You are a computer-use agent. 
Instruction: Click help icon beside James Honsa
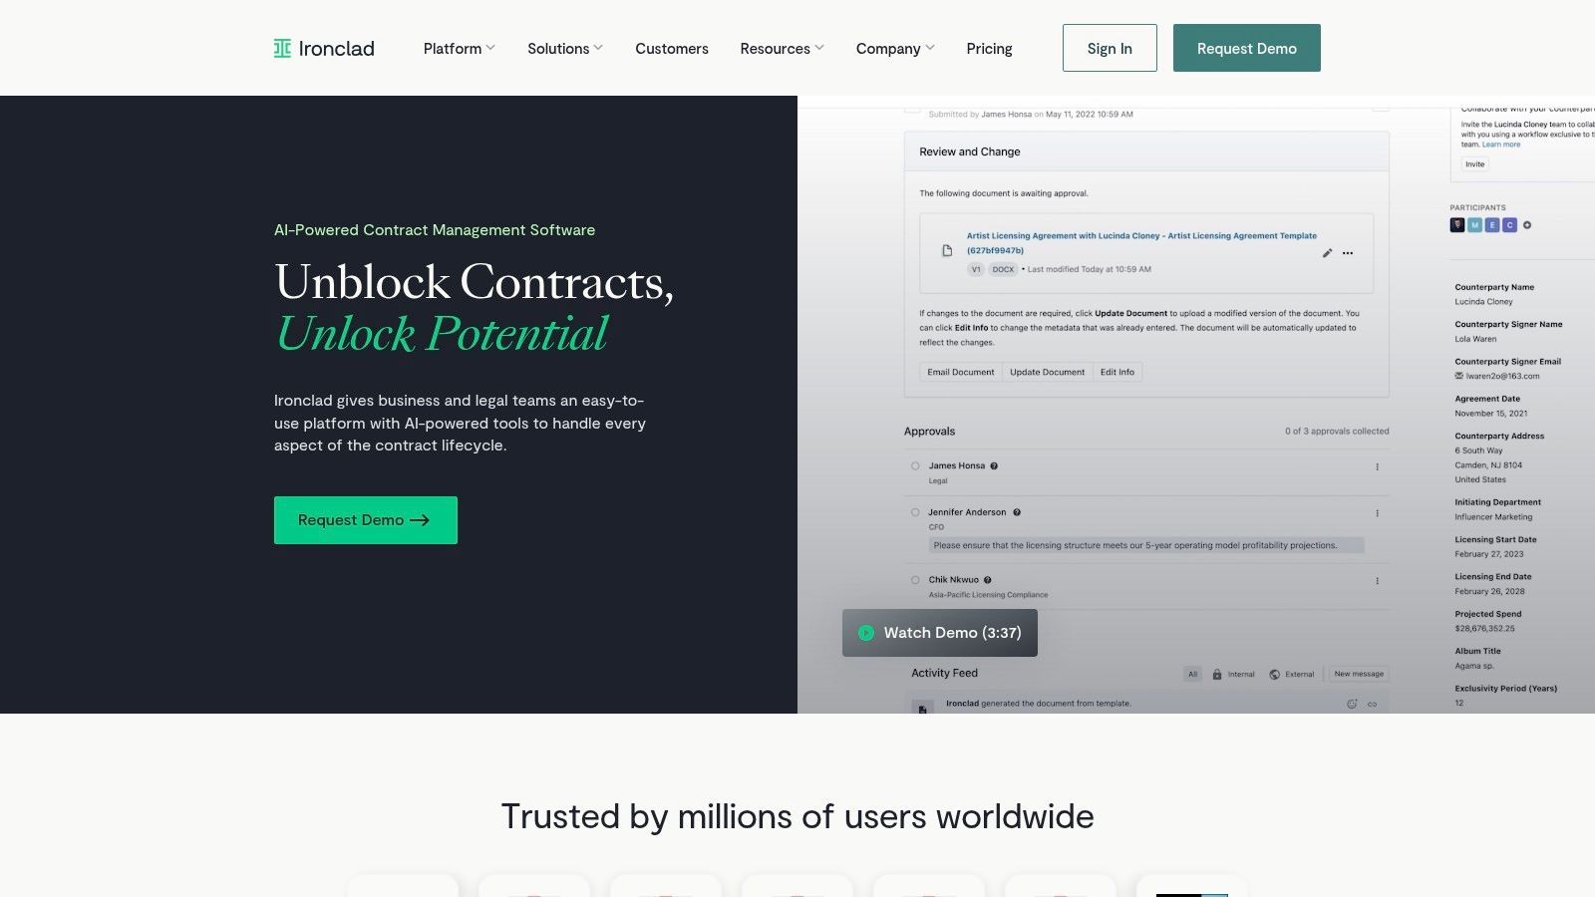tap(994, 465)
